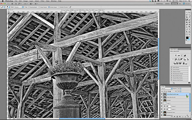Switch to the Essentials workspace
Viewport: 192px width, 120px height.
click(160, 4)
